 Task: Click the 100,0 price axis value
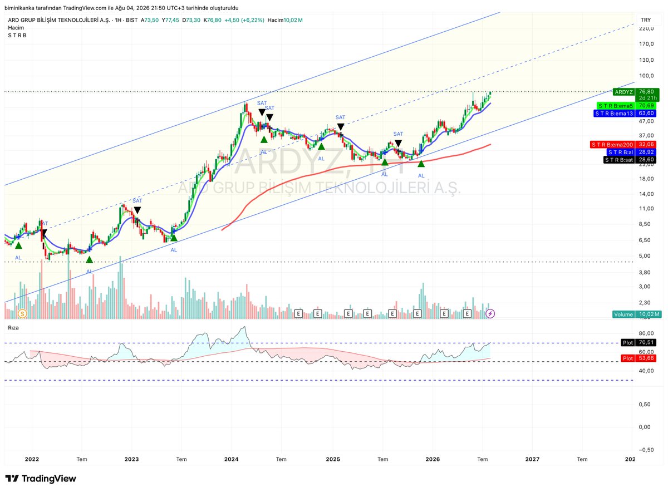point(646,76)
